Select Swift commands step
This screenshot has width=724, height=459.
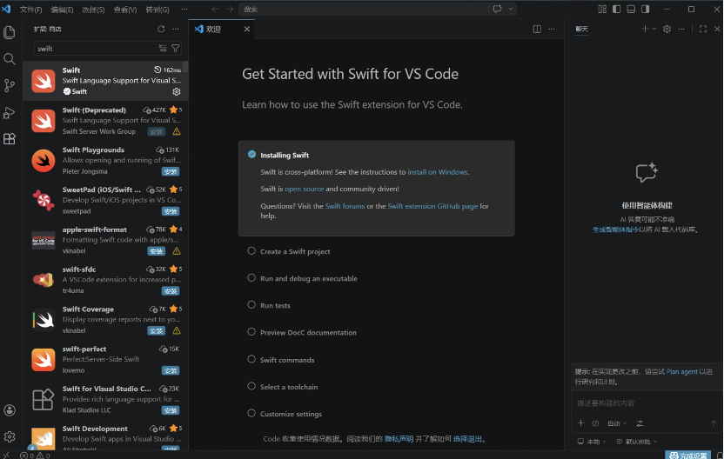(x=287, y=360)
